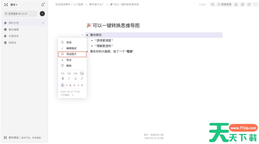Image resolution: width=259 pixels, height=144 pixels.
Task: Open the outline search icon in top toolbar
Action: tap(212, 5)
